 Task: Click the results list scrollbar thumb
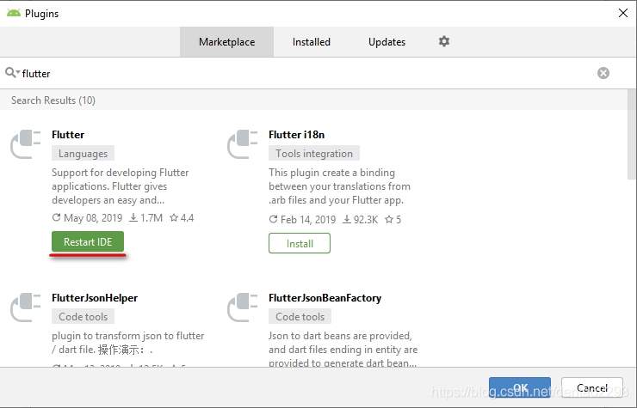(x=632, y=134)
